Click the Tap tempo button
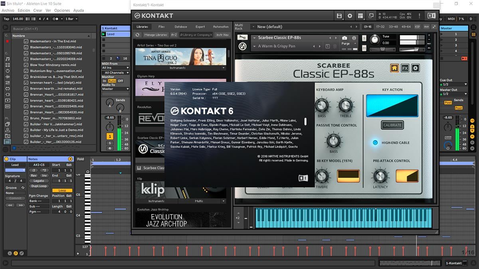The image size is (479, 269). point(6,19)
